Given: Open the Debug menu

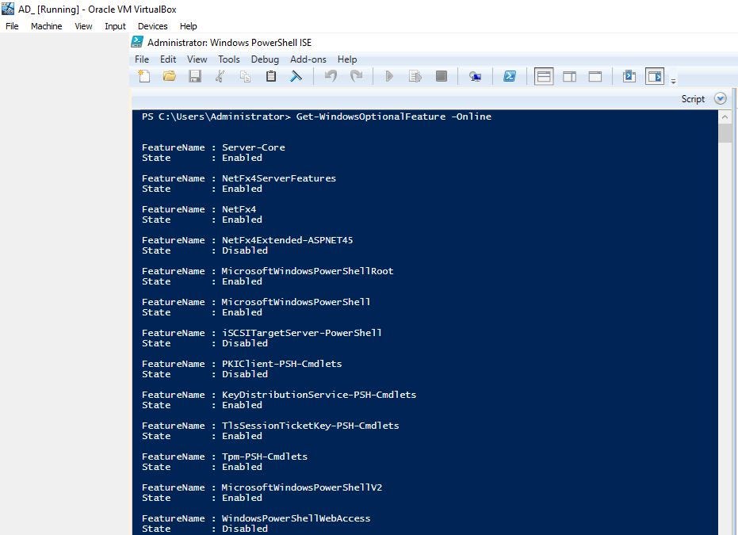Looking at the screenshot, I should [265, 59].
